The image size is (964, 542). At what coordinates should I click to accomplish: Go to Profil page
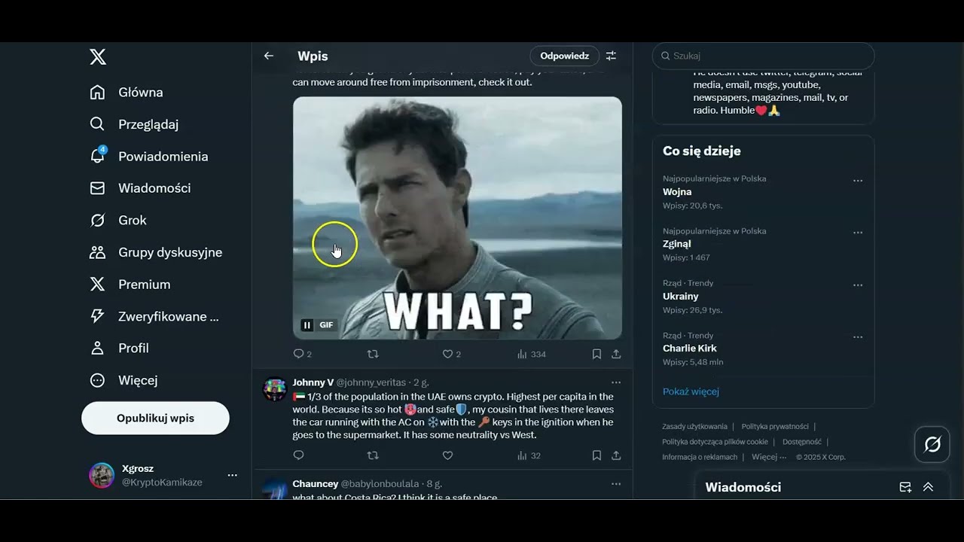coord(119,349)
